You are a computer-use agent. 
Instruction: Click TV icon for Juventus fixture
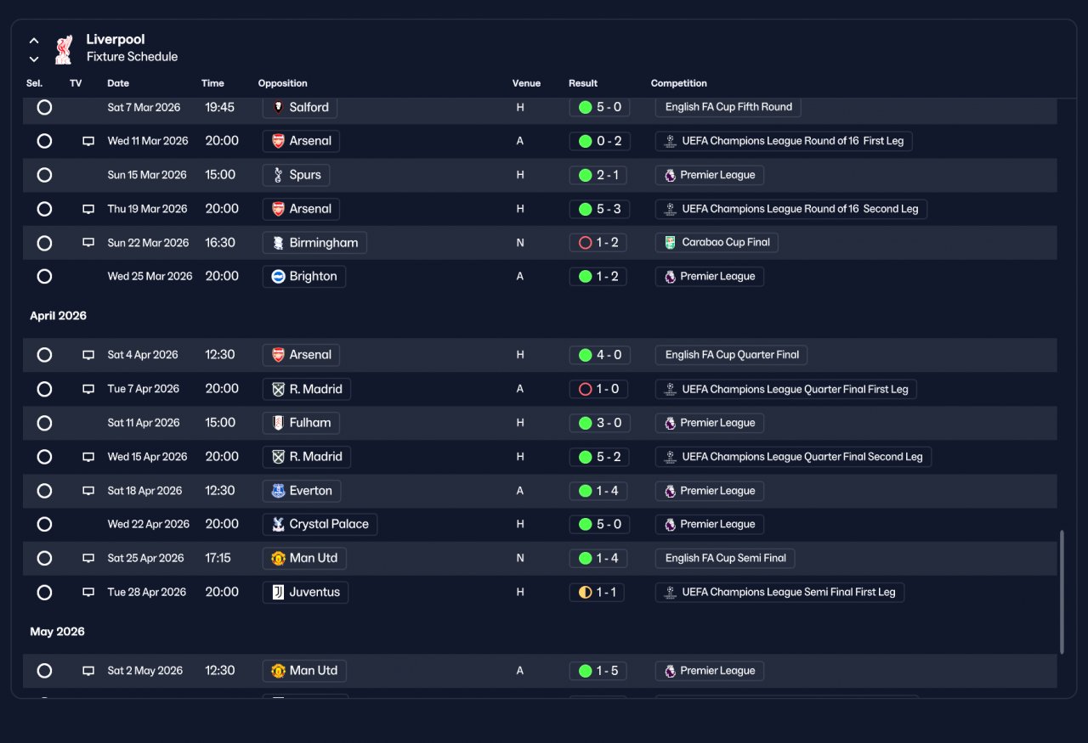88,593
